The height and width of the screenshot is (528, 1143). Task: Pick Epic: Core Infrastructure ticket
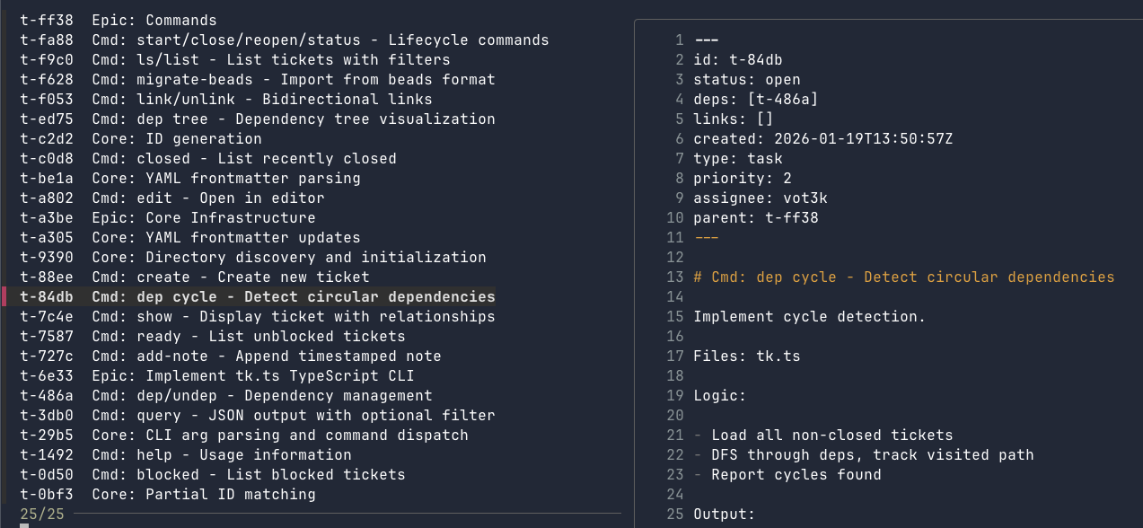[167, 217]
